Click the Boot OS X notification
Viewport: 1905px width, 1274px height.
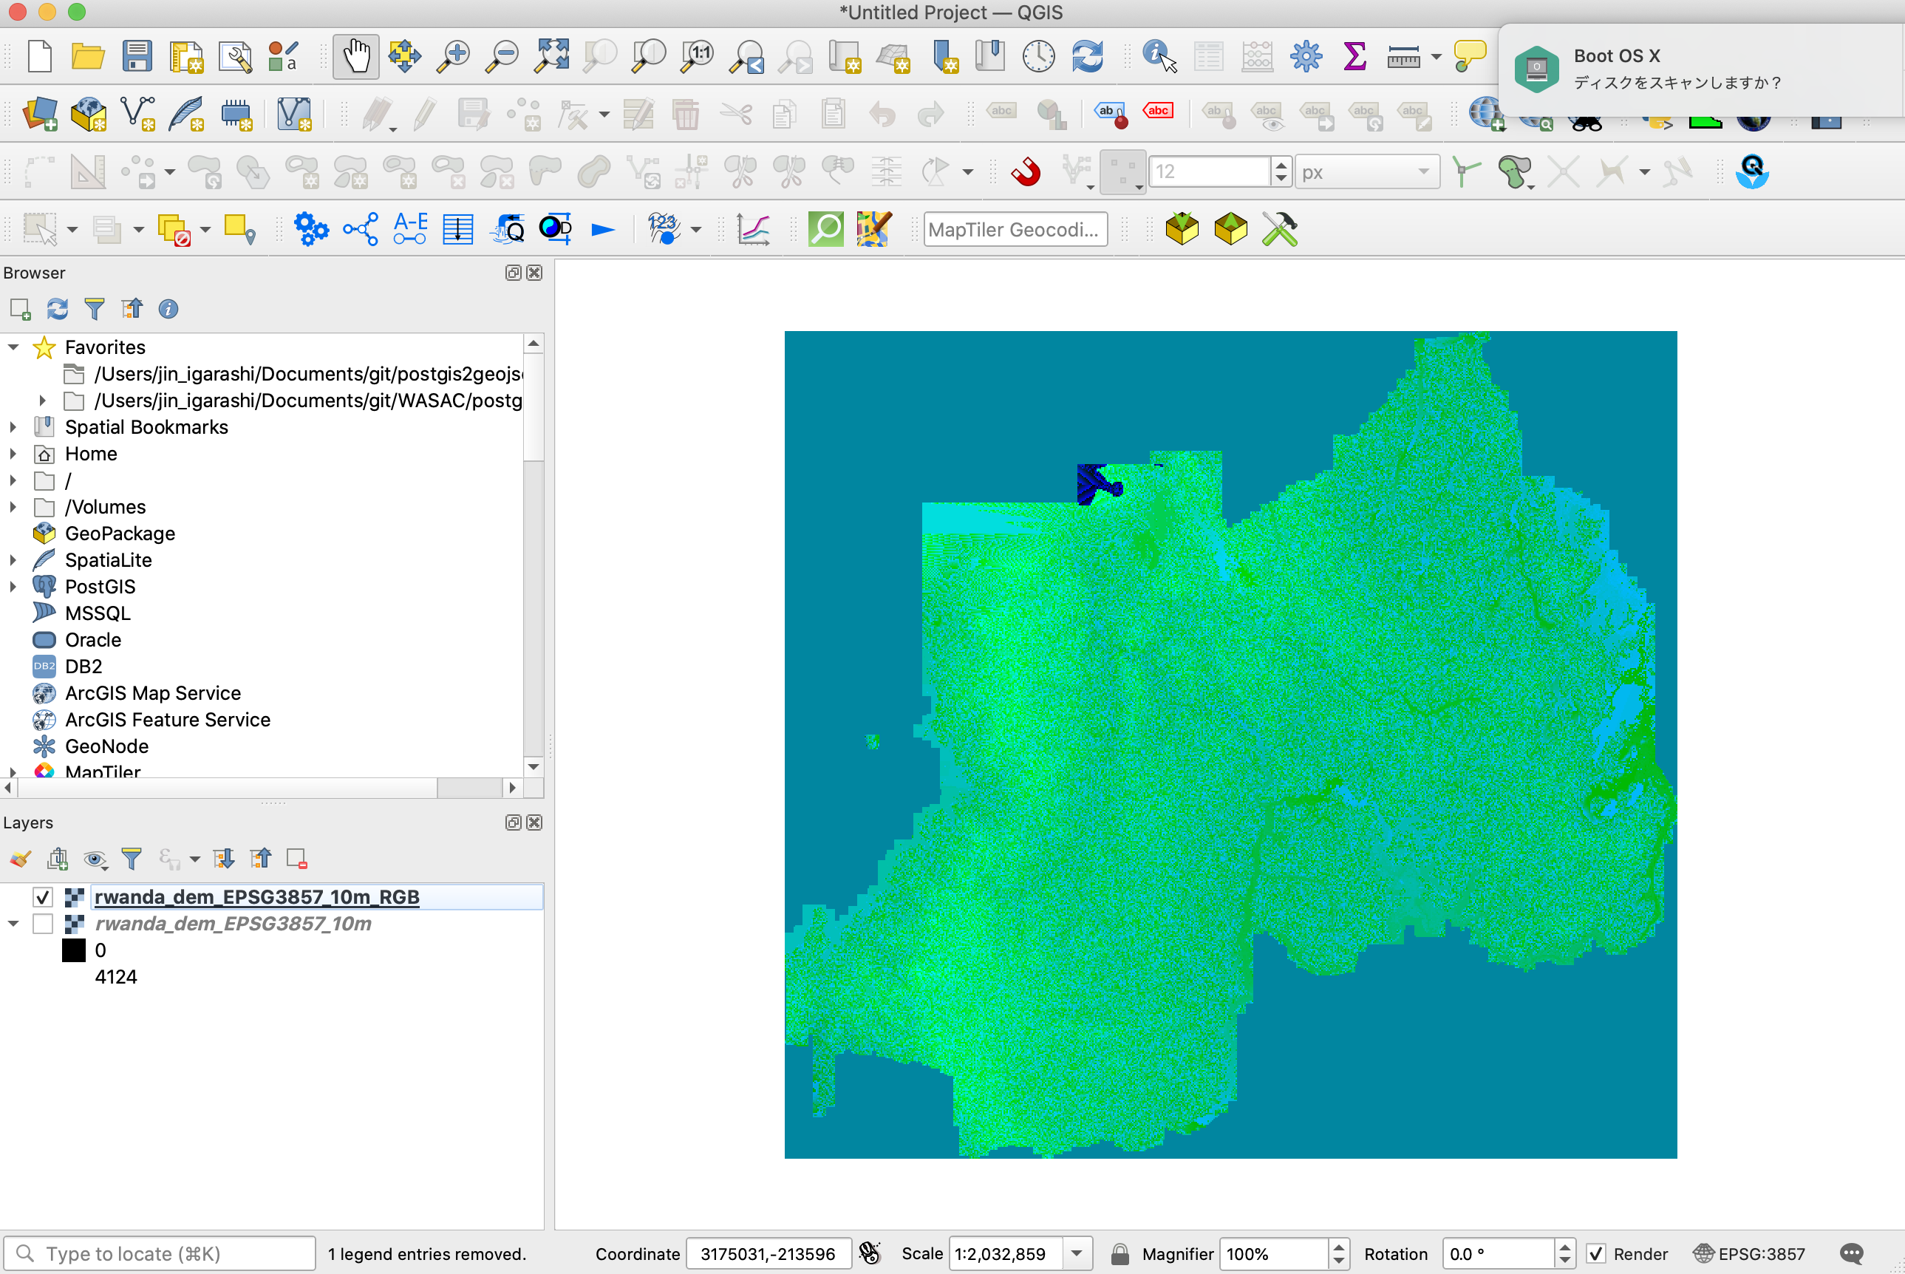pos(1700,70)
